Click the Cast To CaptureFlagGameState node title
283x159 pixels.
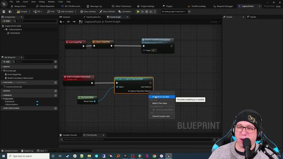coord(131,79)
